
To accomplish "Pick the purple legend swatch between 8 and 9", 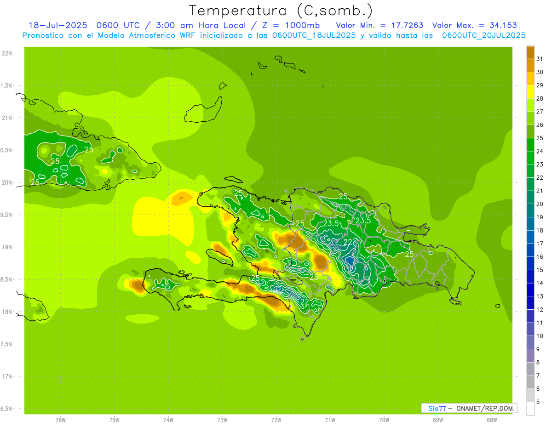I will (x=530, y=356).
